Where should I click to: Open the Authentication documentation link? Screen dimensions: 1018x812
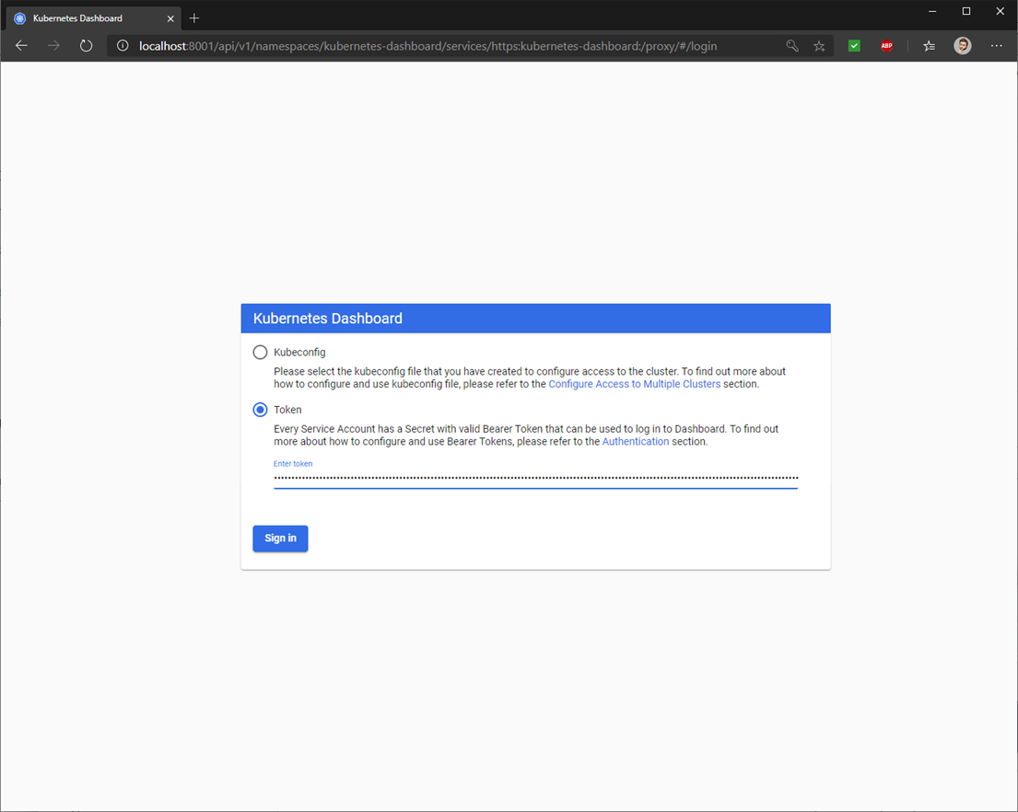[x=636, y=442]
